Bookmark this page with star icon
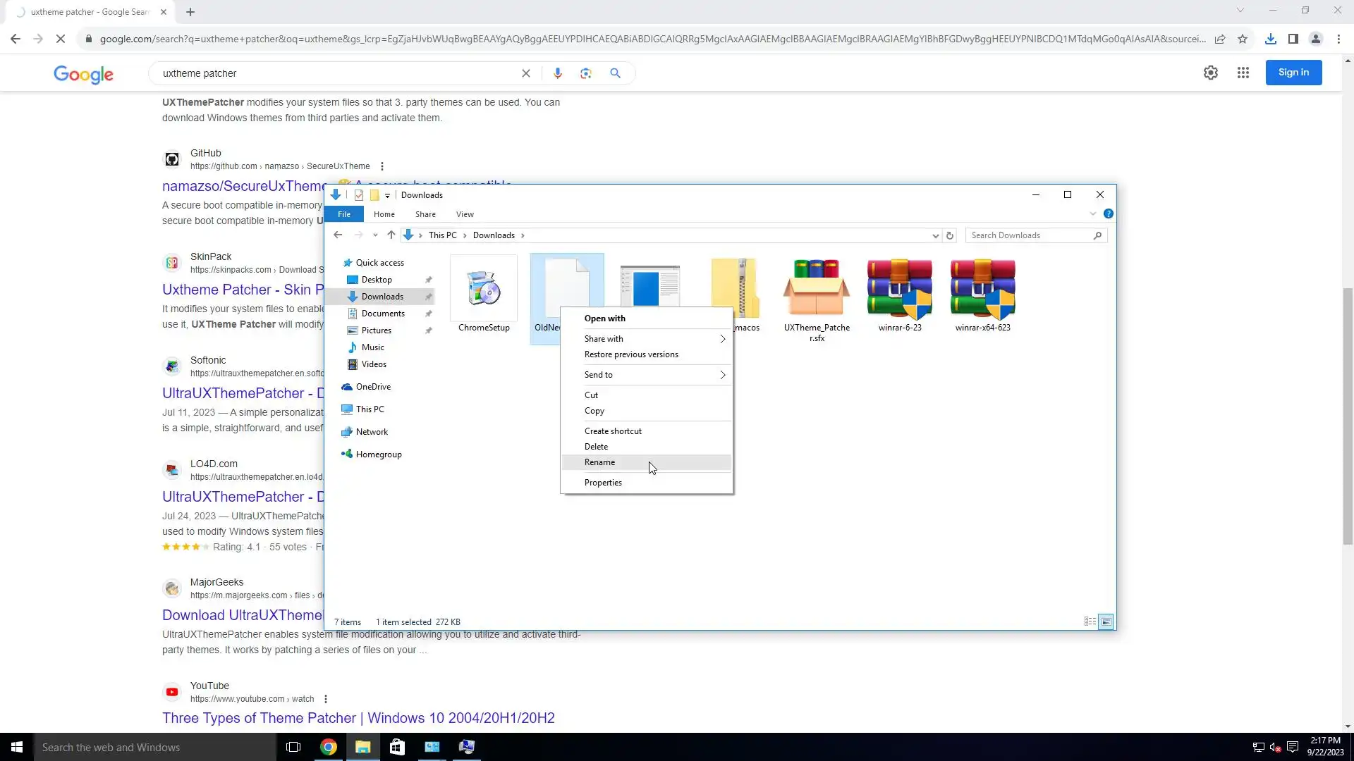The image size is (1354, 761). 1242,39
